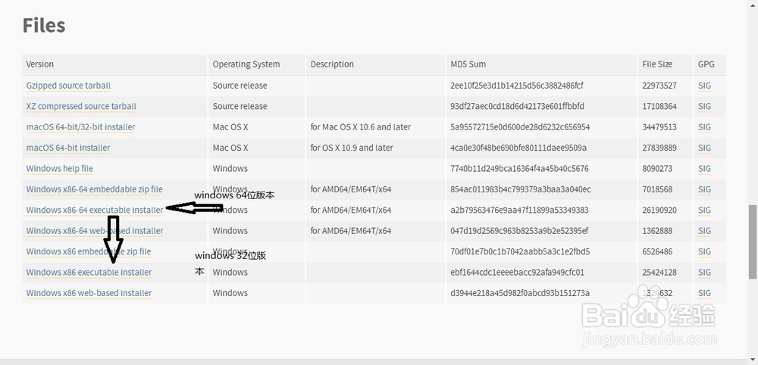The image size is (758, 365).
Task: Download Windows x86-64 embeddable zip file
Action: coord(94,189)
